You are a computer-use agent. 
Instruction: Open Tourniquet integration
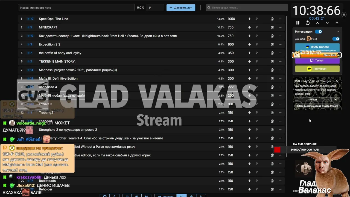pyautogui.click(x=317, y=69)
